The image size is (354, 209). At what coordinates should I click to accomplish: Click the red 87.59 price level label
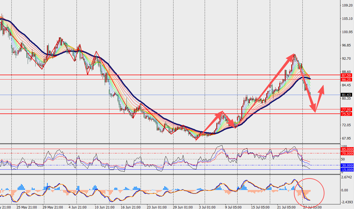point(347,75)
